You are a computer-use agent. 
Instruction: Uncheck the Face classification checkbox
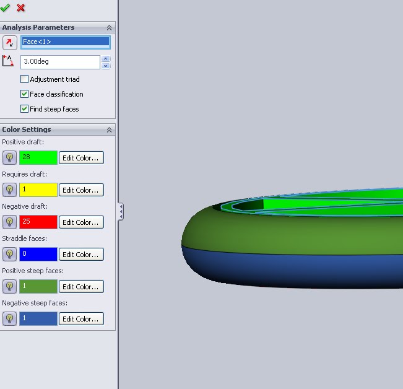[24, 94]
